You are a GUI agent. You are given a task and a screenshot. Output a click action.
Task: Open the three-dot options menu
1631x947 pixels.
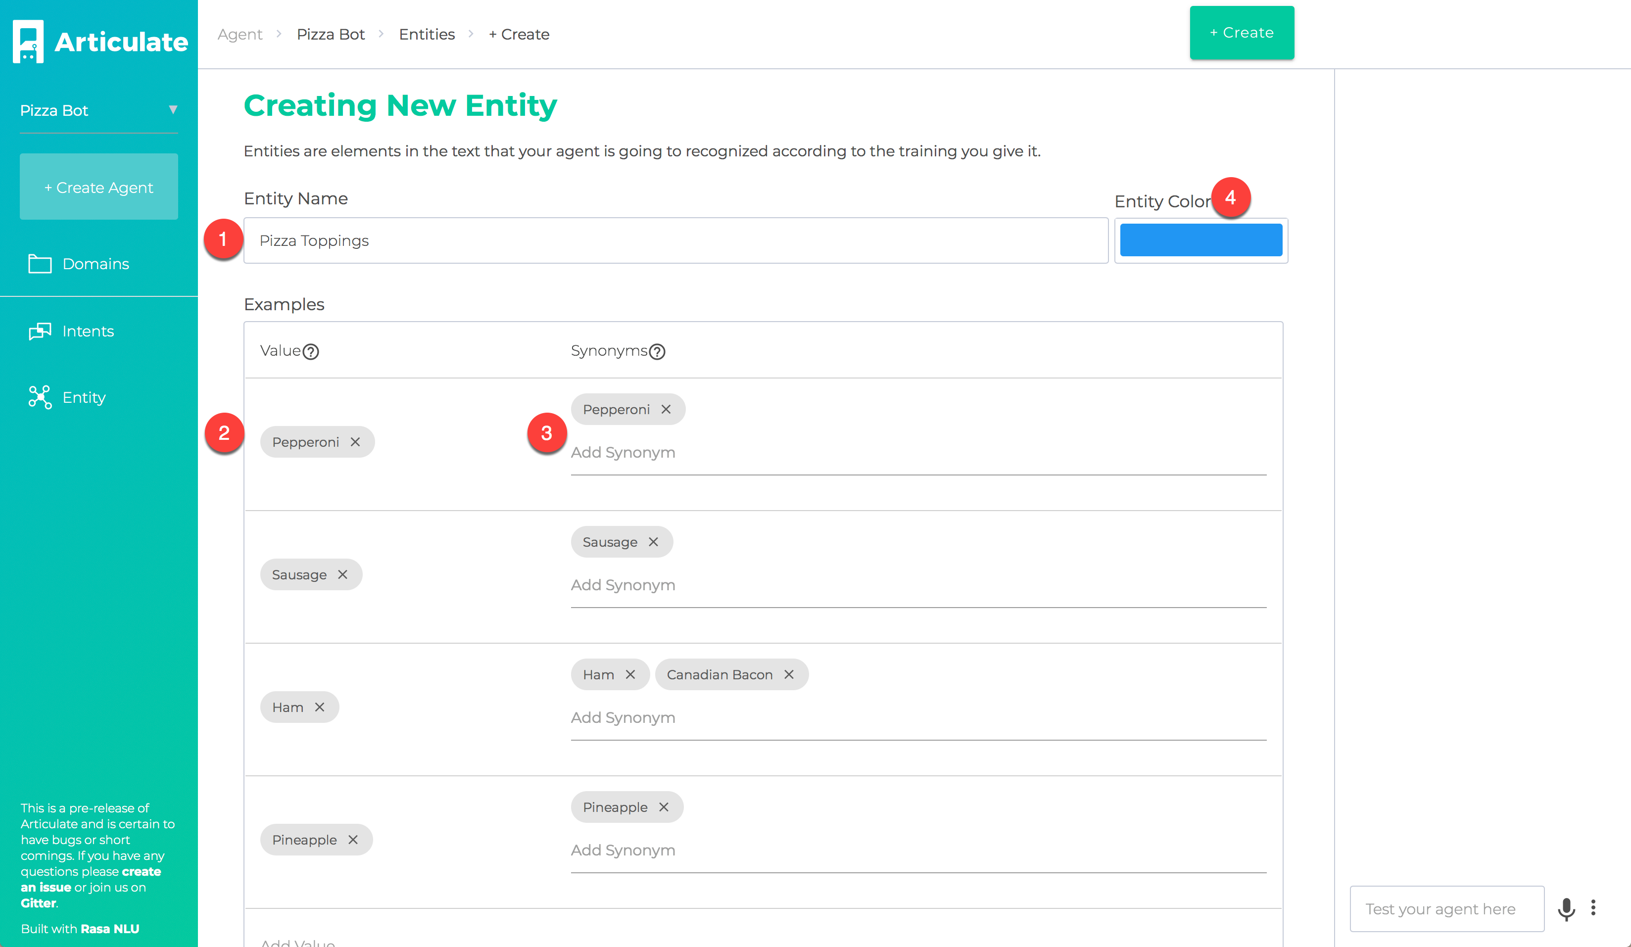(x=1593, y=908)
